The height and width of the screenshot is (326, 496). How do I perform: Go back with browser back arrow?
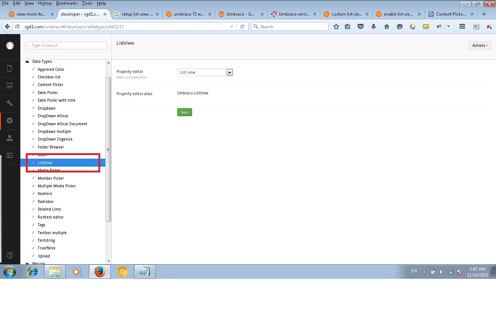(x=7, y=27)
